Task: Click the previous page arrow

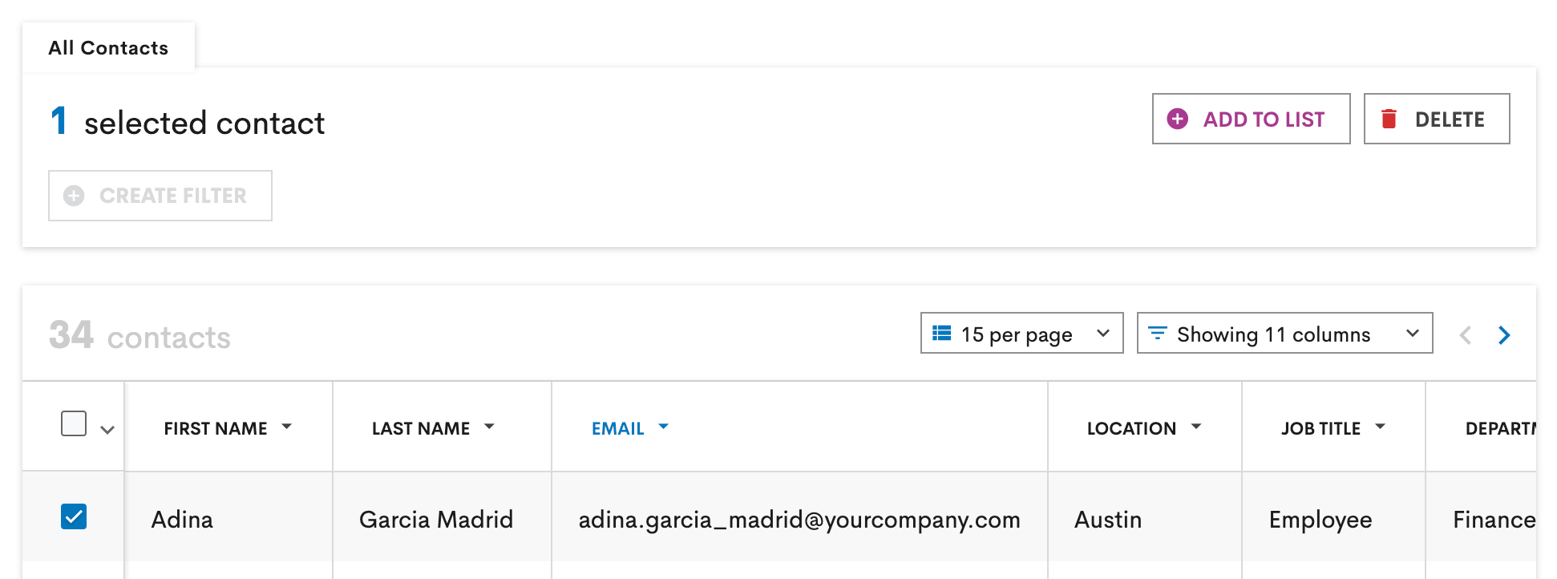Action: (x=1466, y=335)
